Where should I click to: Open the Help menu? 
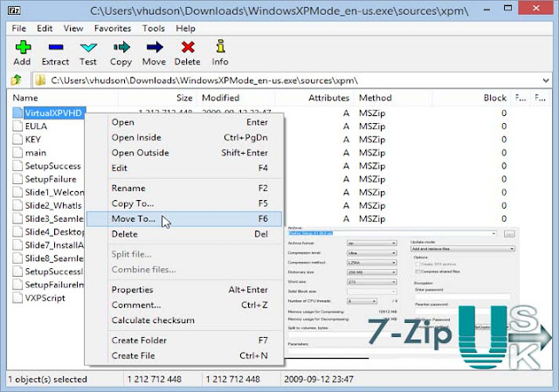[x=185, y=29]
